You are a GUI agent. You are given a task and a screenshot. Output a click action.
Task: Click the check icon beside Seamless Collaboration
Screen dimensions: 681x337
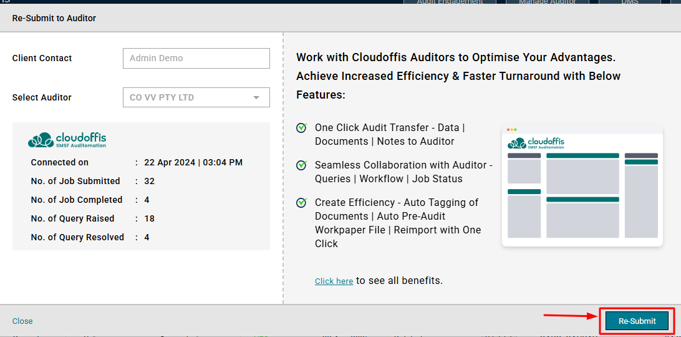(302, 165)
